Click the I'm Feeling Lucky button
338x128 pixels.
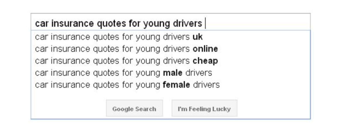204,108
